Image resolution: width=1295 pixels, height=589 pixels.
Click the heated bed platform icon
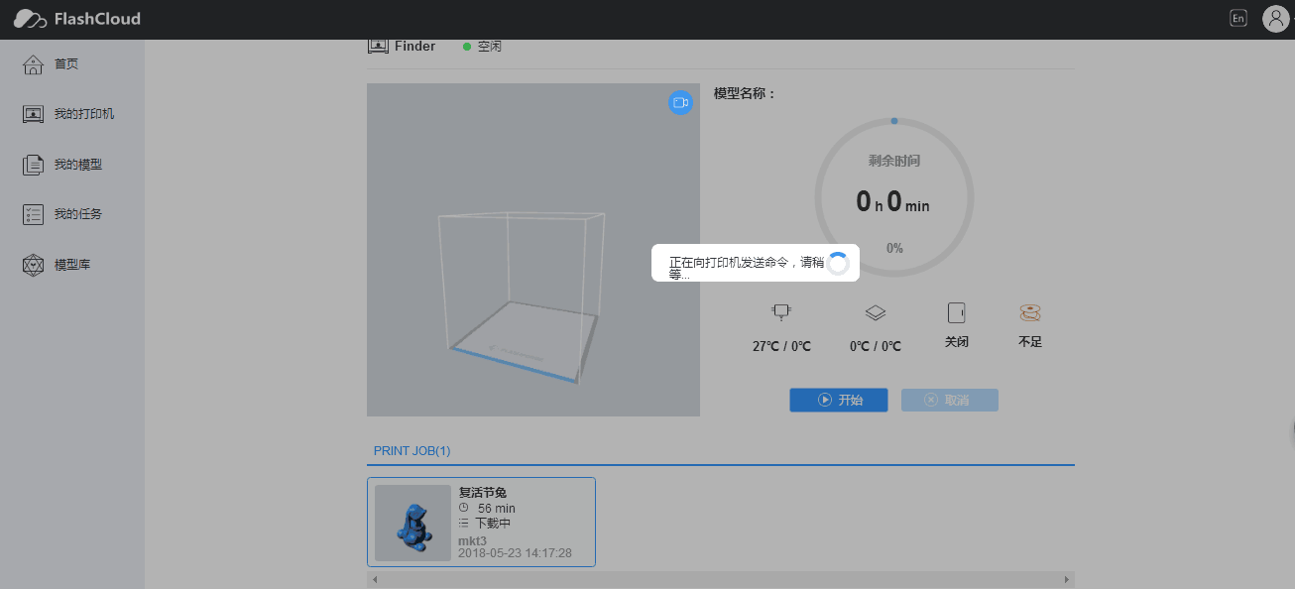[875, 312]
